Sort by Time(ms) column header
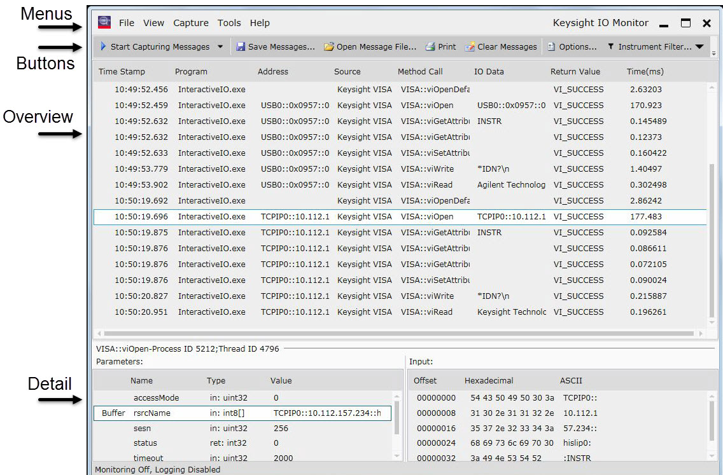Screen dimensions: 723x475 tap(645, 71)
